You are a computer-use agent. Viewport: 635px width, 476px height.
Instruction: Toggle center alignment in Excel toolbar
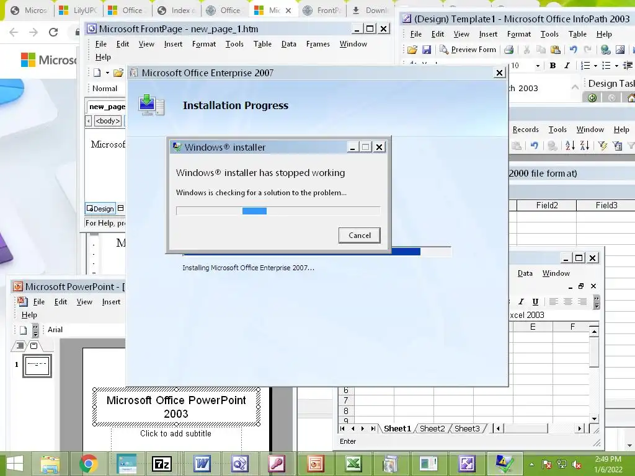(568, 302)
